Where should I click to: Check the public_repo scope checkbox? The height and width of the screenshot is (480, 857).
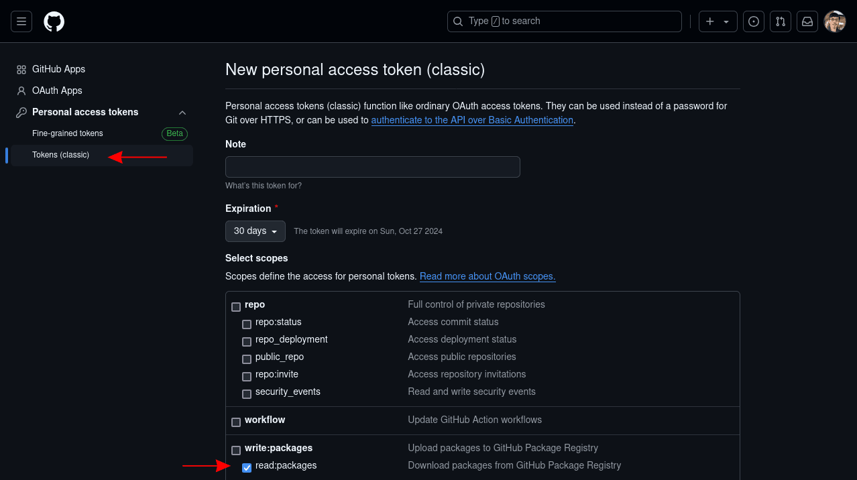pyautogui.click(x=247, y=359)
